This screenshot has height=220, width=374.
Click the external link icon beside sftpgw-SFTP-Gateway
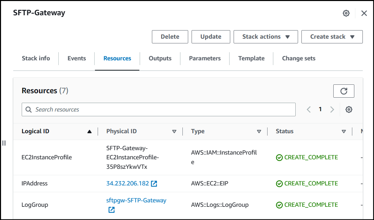tap(111, 210)
